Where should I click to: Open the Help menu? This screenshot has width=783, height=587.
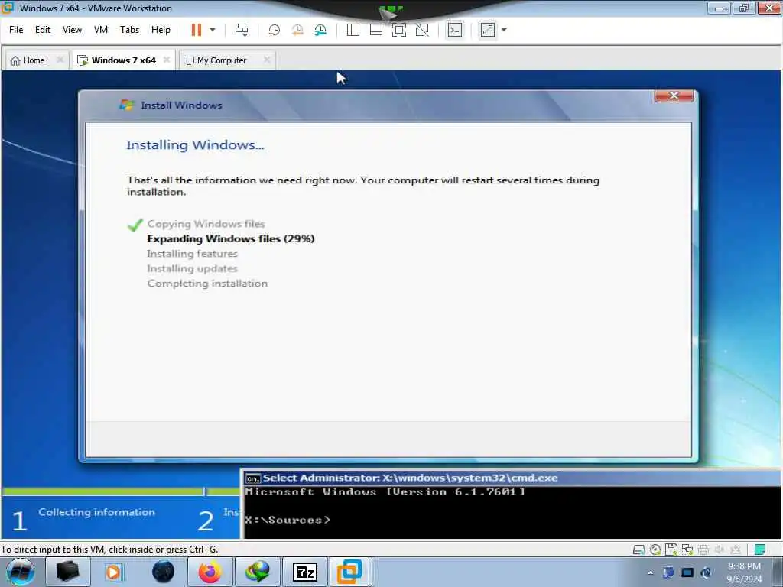161,30
